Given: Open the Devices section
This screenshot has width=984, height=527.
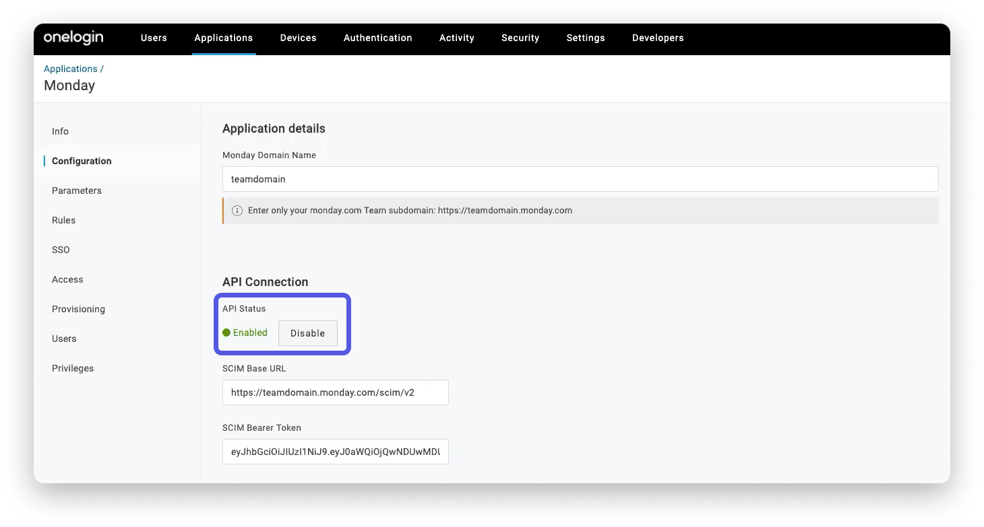Looking at the screenshot, I should 298,38.
